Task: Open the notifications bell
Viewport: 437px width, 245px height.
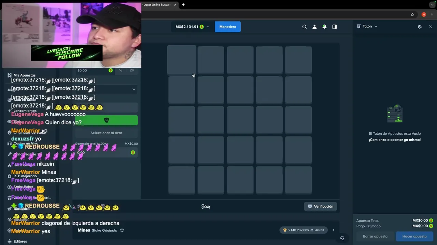Action: (x=324, y=27)
